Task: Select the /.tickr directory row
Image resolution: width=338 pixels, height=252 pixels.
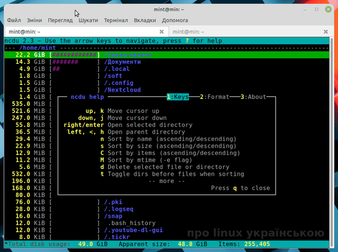Action: (x=167, y=237)
